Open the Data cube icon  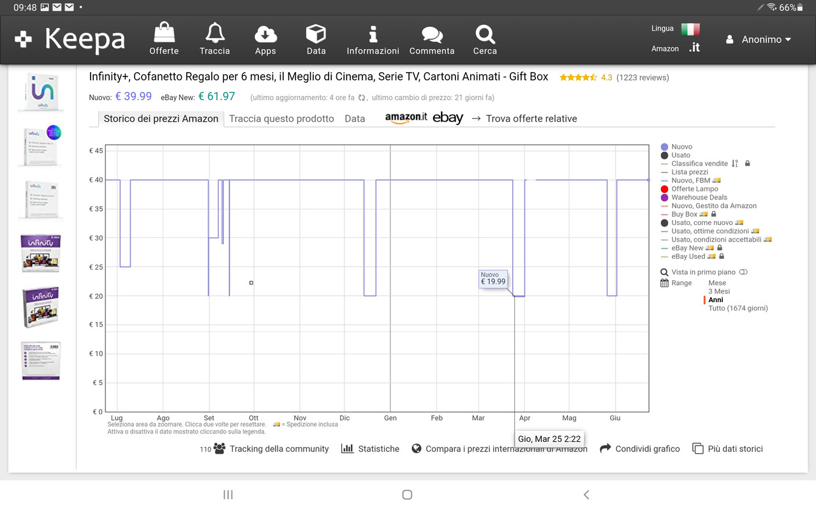pos(316,34)
